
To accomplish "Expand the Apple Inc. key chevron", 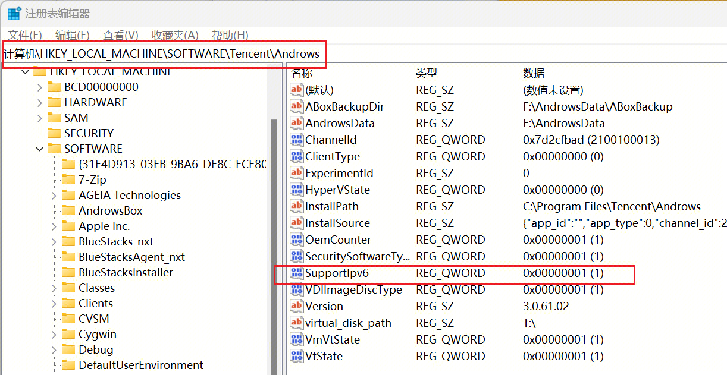I will pyautogui.click(x=54, y=226).
